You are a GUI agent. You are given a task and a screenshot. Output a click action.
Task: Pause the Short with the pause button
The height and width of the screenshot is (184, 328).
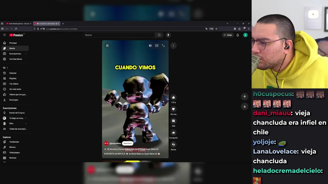click(x=107, y=45)
